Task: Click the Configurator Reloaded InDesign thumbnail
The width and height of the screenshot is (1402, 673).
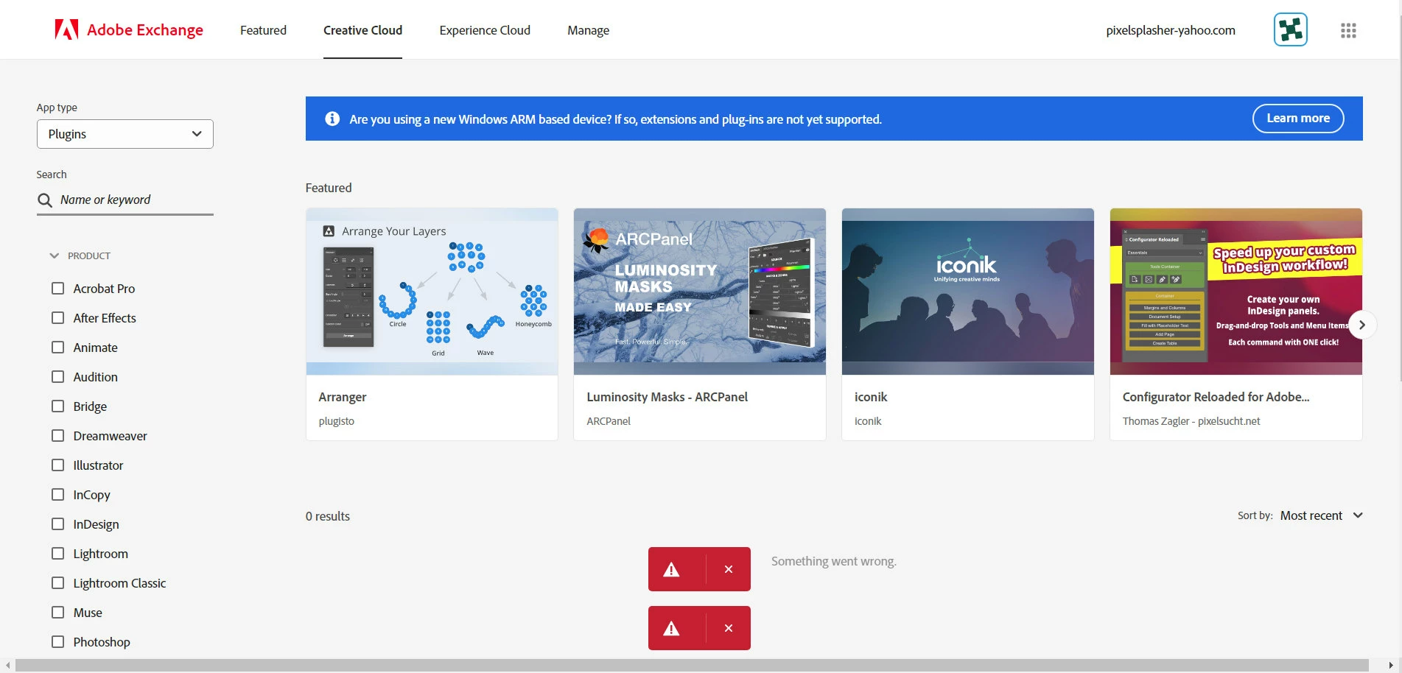Action: tap(1236, 292)
